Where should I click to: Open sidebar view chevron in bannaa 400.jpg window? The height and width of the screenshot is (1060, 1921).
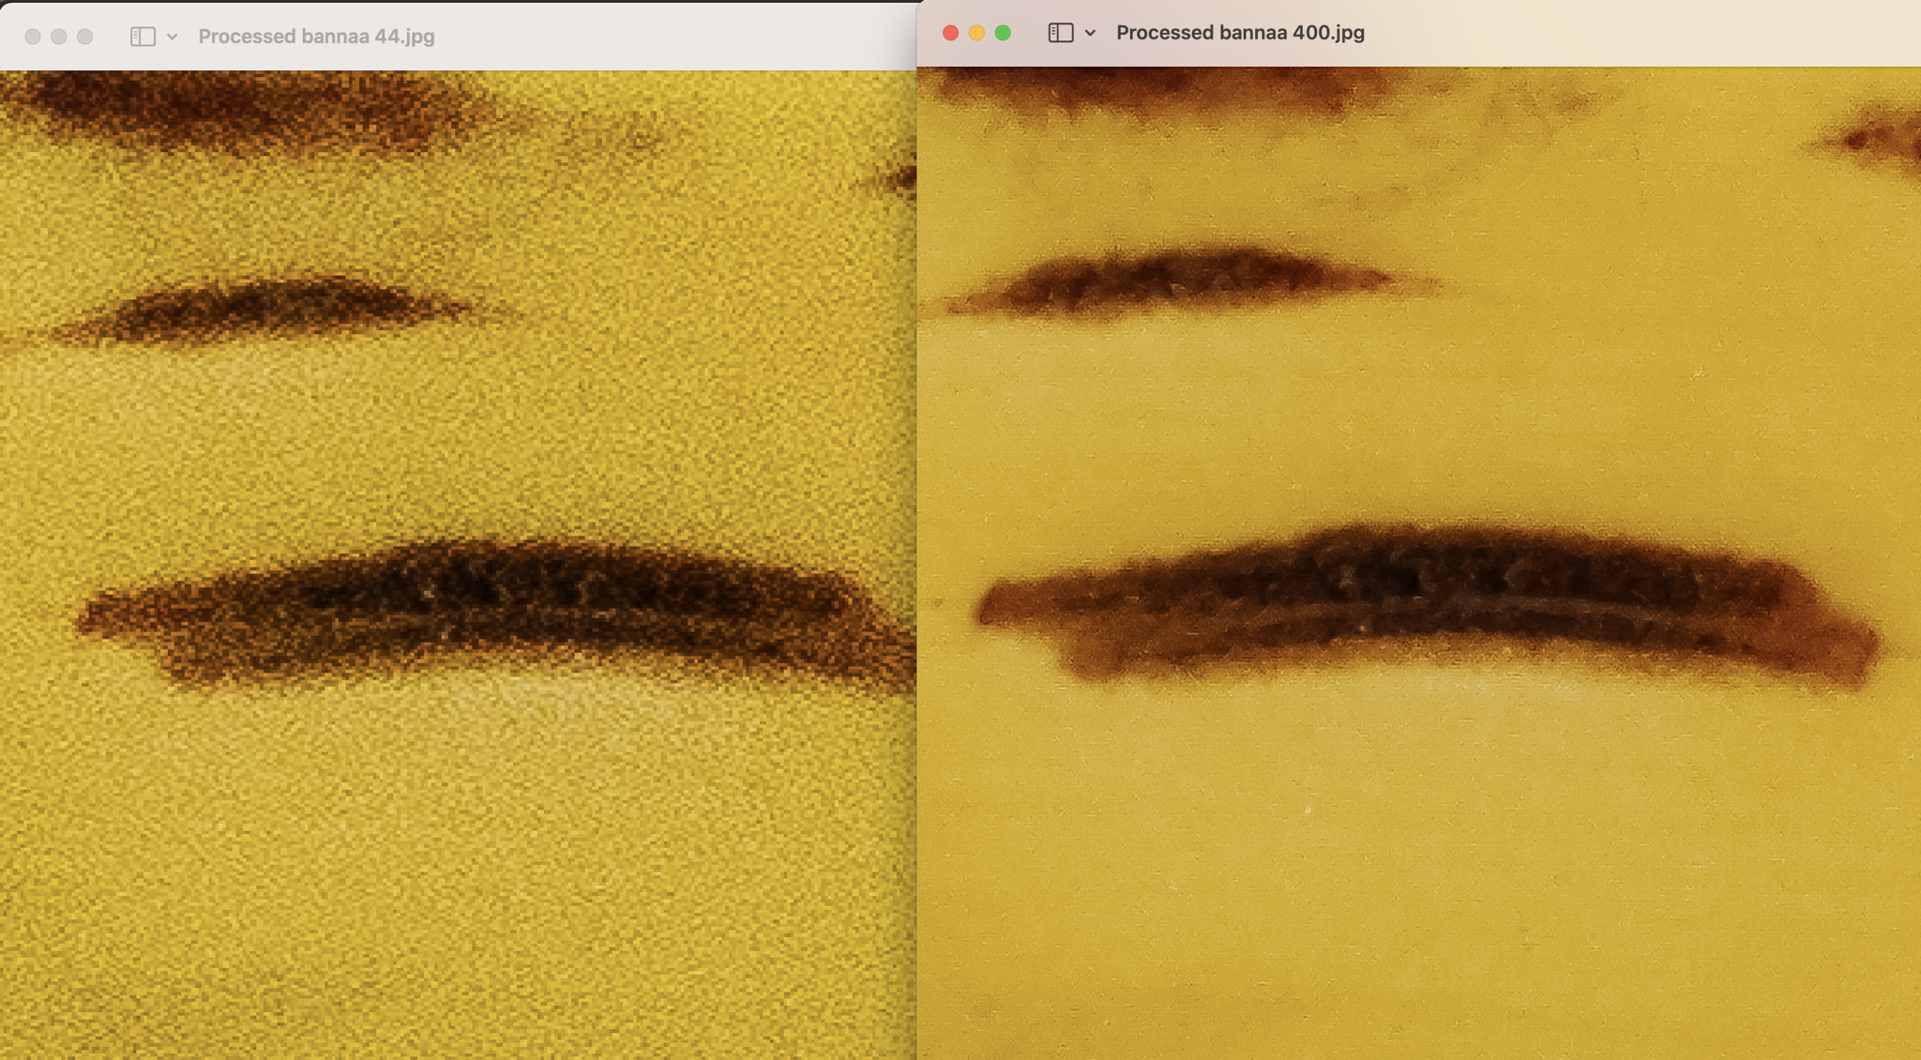click(1090, 33)
